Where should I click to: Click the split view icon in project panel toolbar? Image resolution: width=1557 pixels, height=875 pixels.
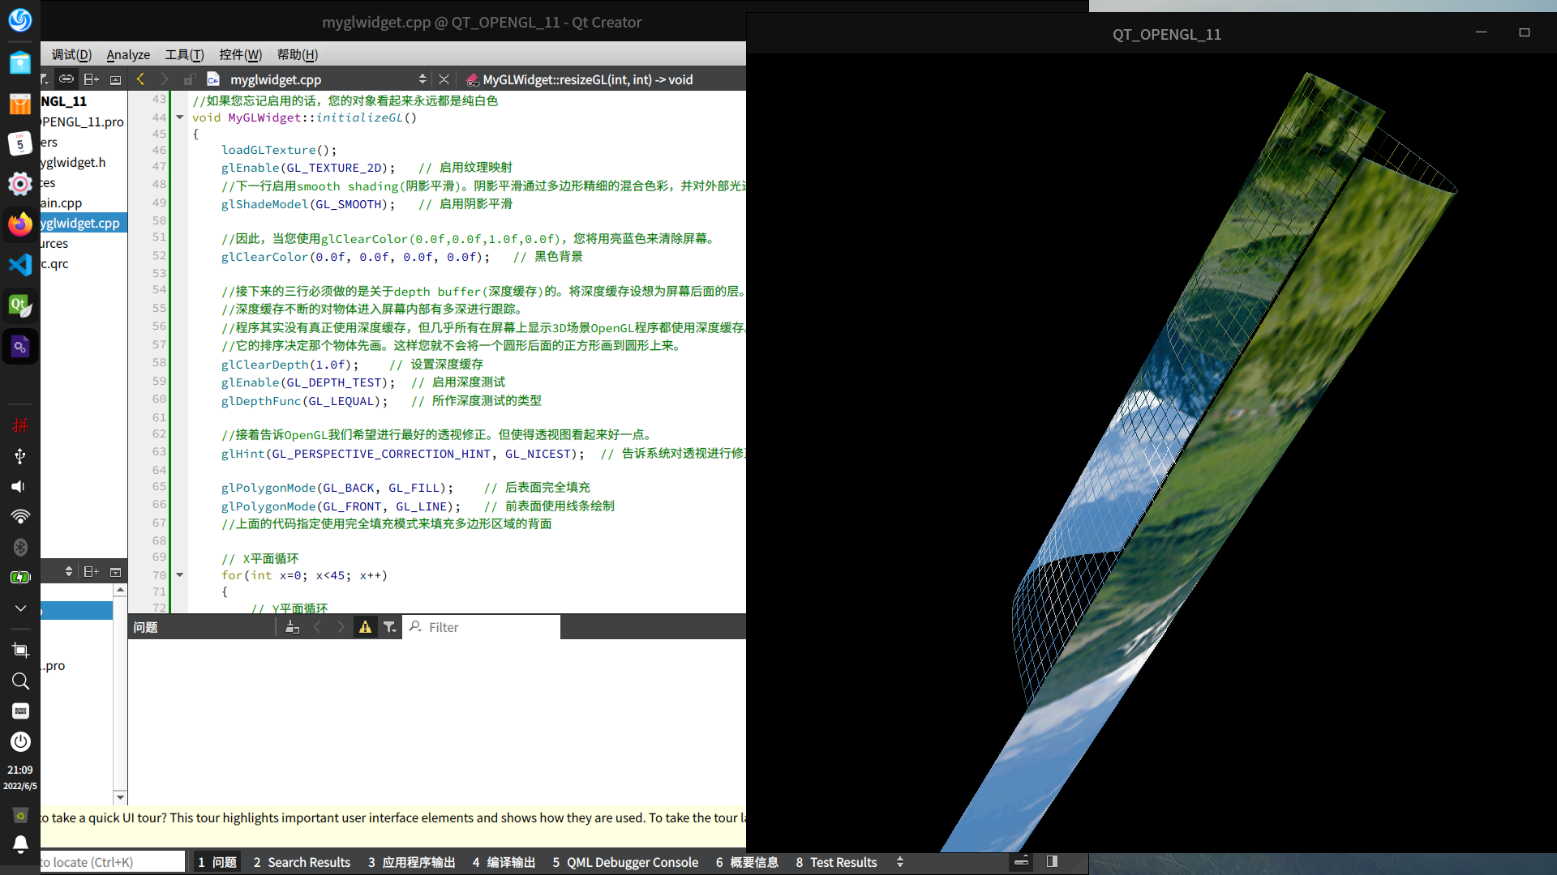tap(91, 79)
